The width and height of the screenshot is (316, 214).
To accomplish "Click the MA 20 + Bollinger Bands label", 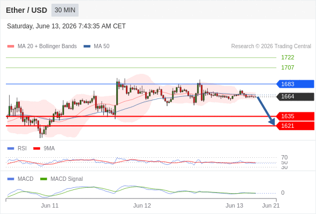I will tap(47, 47).
